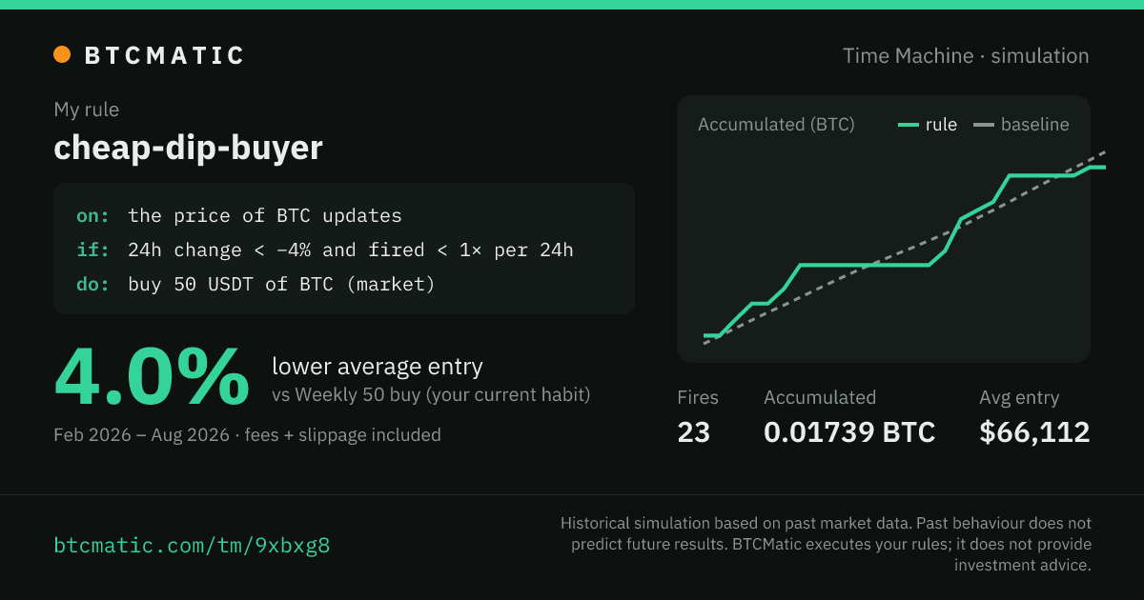Click the 'on:' trigger line
This screenshot has height=600, width=1144.
click(x=239, y=215)
